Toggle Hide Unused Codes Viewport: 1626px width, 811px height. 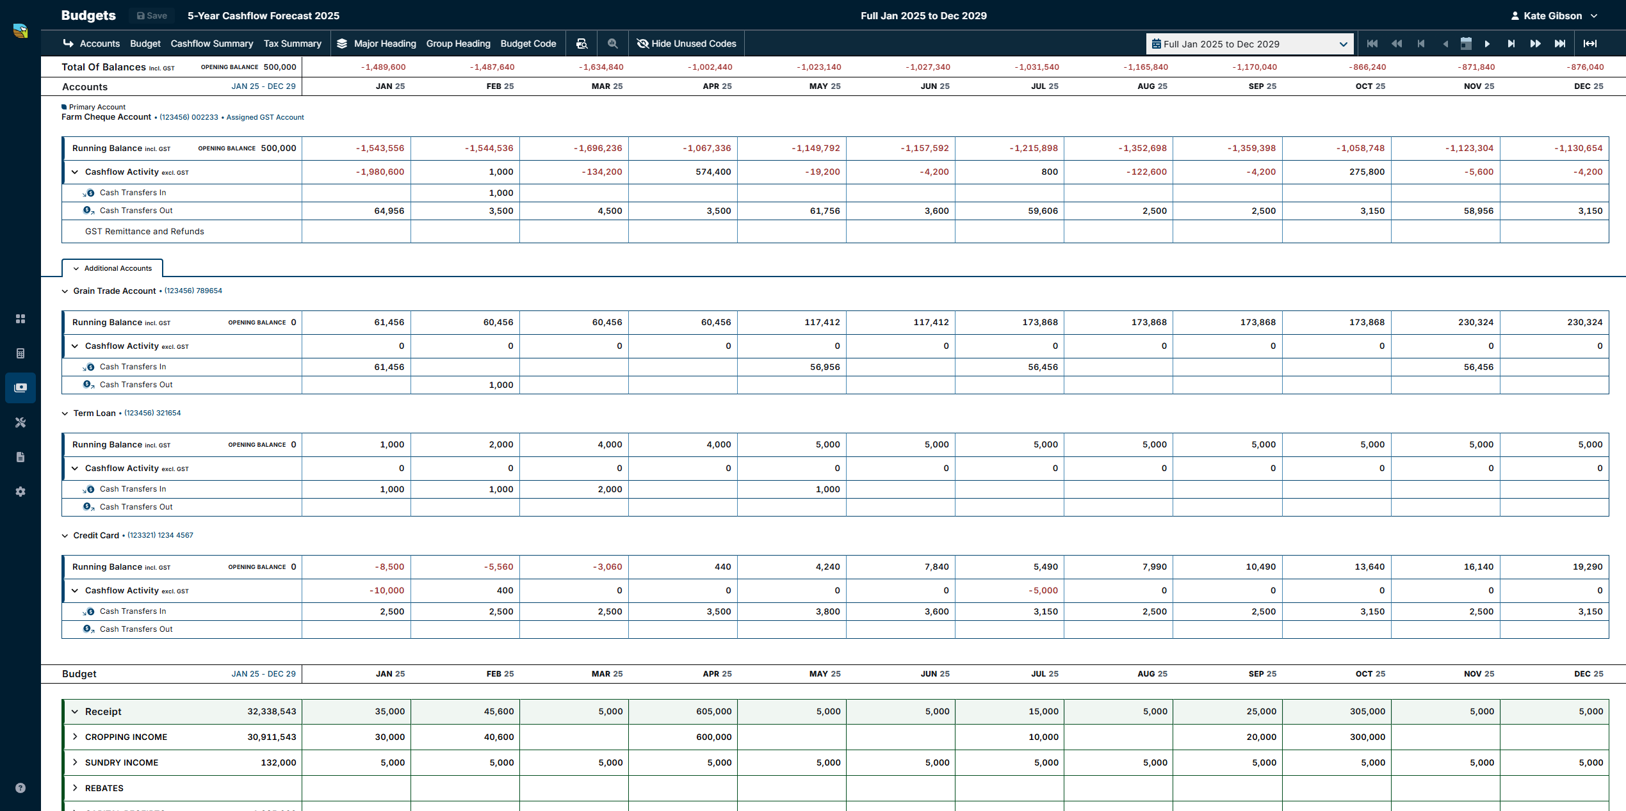pyautogui.click(x=687, y=44)
